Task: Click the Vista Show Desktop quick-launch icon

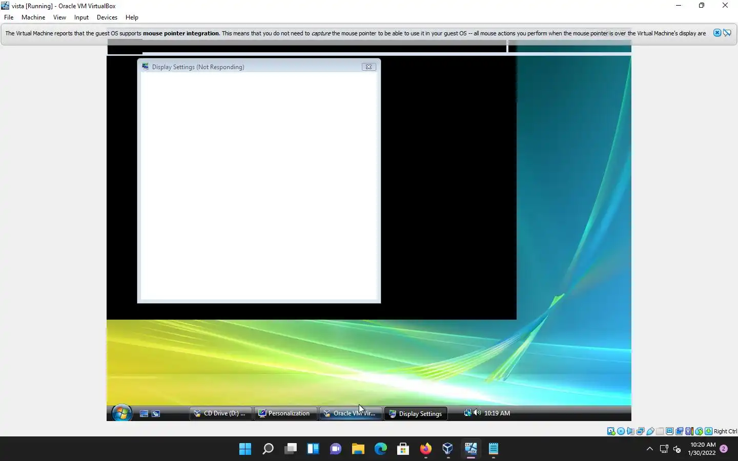Action: coord(144,413)
